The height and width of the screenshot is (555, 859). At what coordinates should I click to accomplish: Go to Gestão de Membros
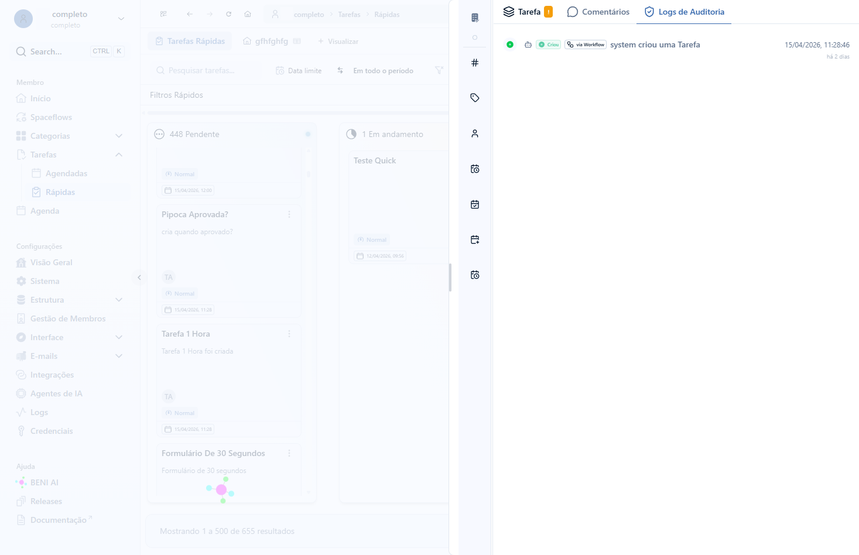click(68, 318)
